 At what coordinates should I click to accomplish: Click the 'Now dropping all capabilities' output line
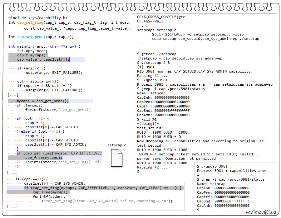(x=206, y=141)
